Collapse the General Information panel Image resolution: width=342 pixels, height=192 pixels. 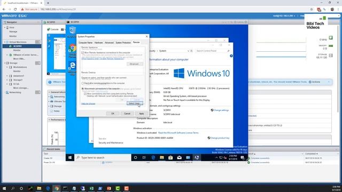49,92
